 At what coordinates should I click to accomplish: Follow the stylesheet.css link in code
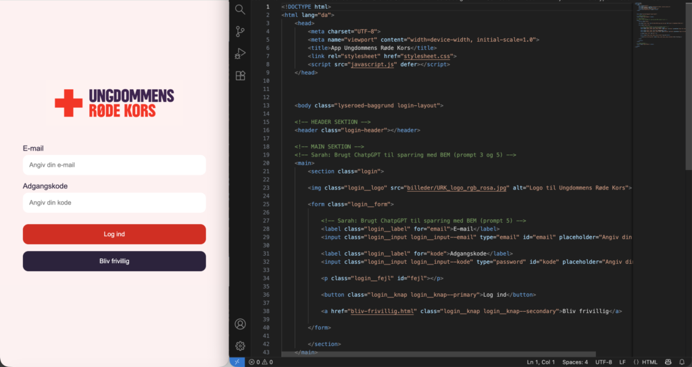click(x=427, y=56)
